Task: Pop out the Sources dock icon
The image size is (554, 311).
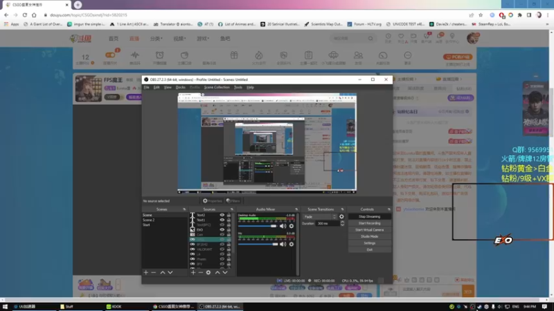Action: point(232,209)
